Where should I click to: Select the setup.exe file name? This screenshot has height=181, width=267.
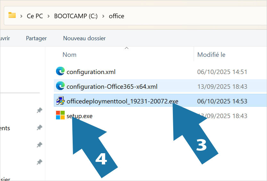pos(79,116)
